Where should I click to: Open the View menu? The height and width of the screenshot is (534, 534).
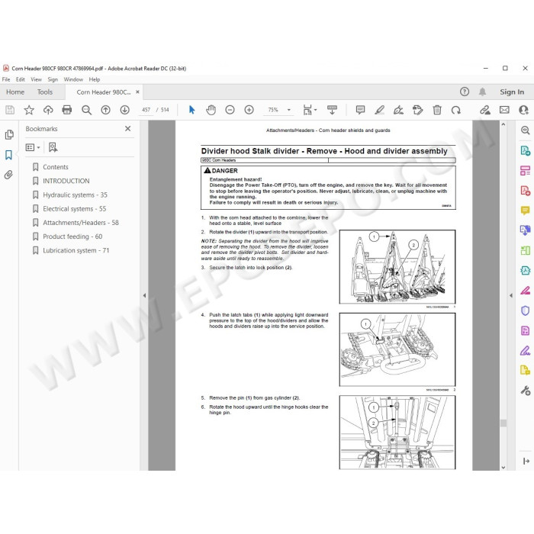click(36, 79)
